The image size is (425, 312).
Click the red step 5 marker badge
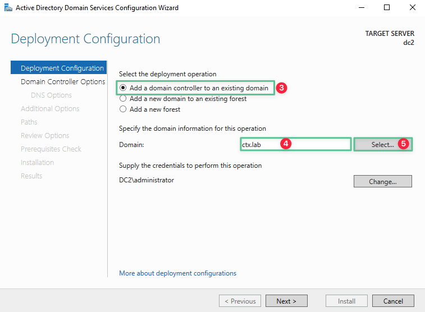click(x=403, y=144)
